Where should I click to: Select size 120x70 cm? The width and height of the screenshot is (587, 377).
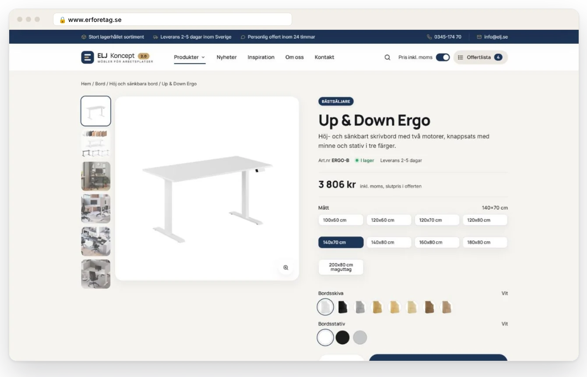pos(437,220)
